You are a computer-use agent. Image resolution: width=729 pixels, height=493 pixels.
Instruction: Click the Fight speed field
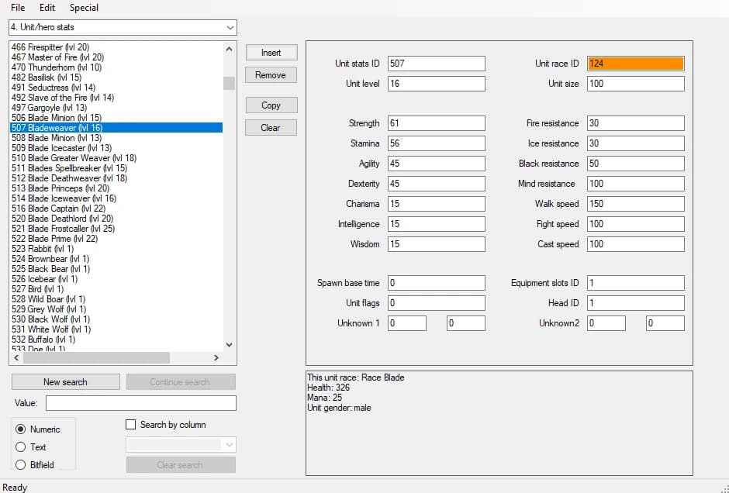click(x=636, y=224)
